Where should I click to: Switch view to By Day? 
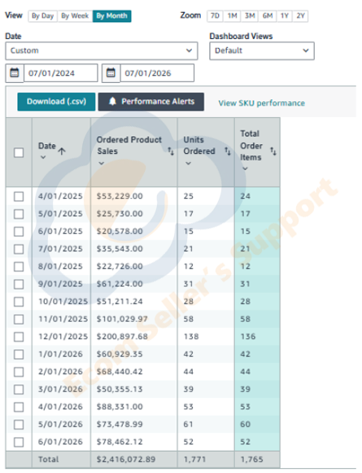(x=43, y=16)
